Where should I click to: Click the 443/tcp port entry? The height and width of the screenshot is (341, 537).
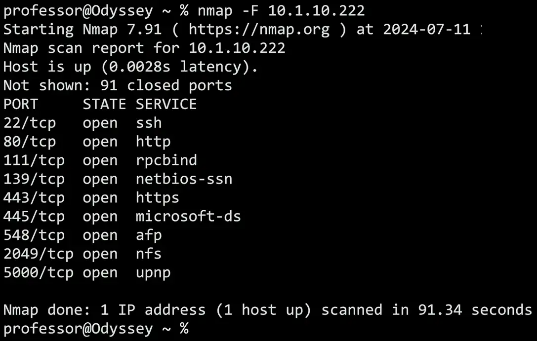click(34, 198)
